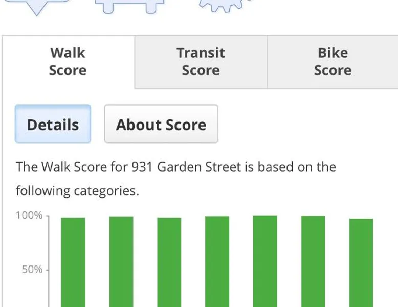
Task: Select the second green bar from left
Action: [121, 261]
